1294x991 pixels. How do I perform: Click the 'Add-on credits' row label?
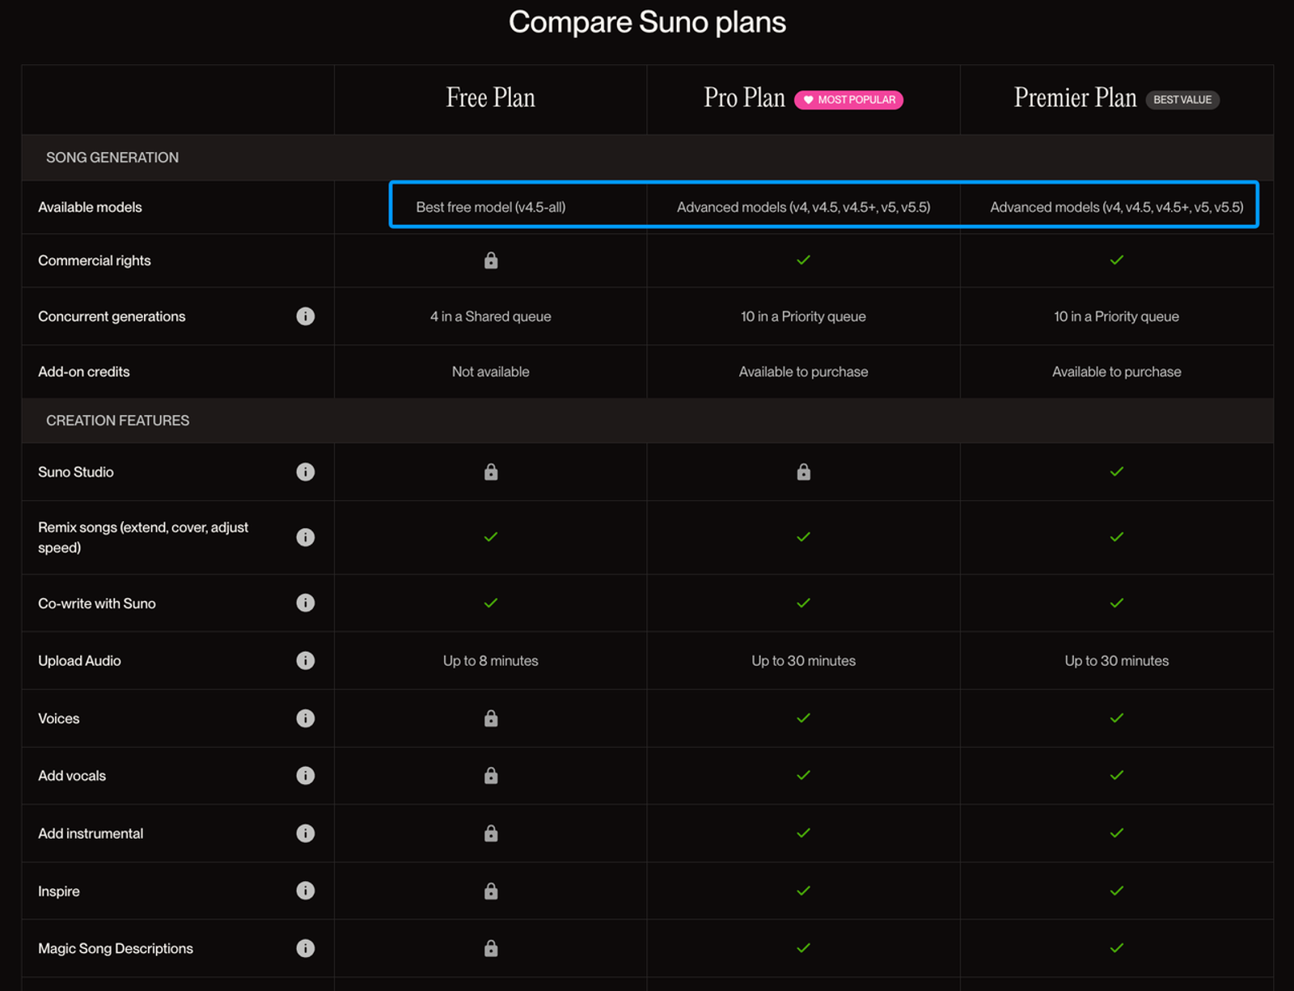coord(84,371)
